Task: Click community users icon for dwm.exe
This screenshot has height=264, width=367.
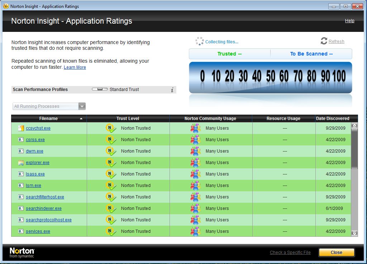Action: 195,151
